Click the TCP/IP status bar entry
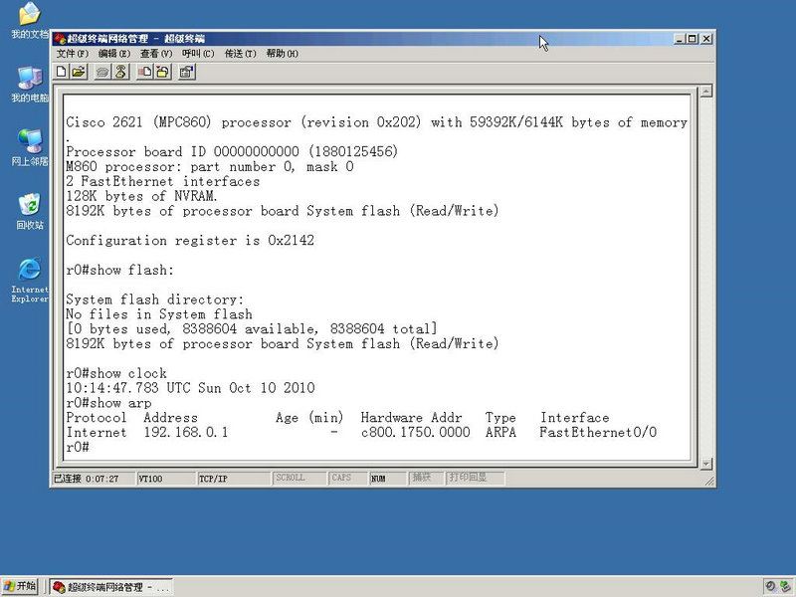Image resolution: width=796 pixels, height=597 pixels. pos(234,479)
